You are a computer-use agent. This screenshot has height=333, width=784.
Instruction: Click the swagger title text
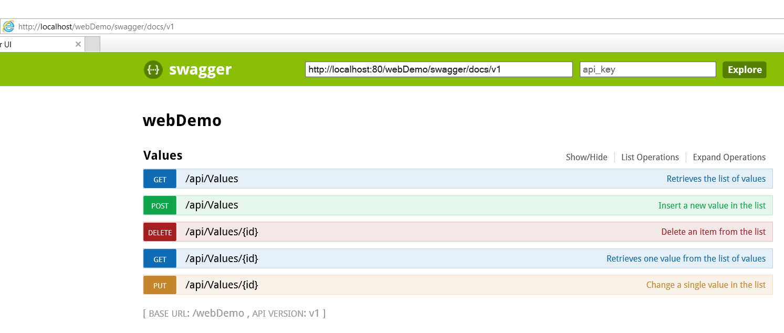click(200, 69)
